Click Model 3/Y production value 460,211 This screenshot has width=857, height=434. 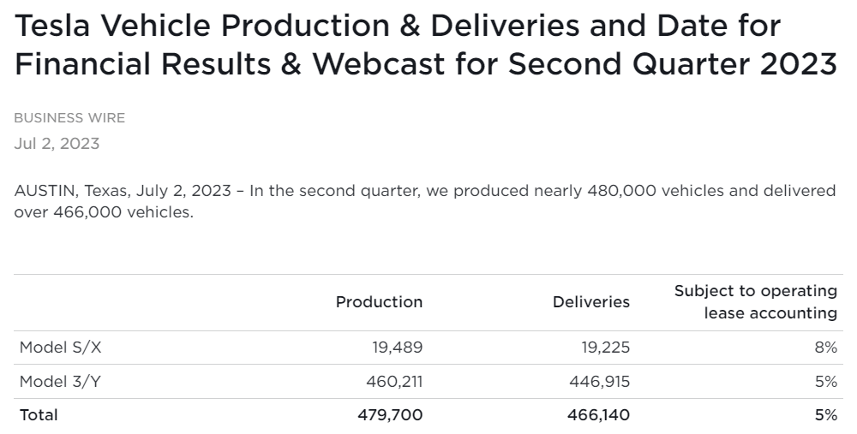[x=394, y=382]
